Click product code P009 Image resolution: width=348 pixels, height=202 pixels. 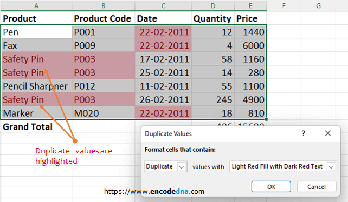click(x=104, y=45)
